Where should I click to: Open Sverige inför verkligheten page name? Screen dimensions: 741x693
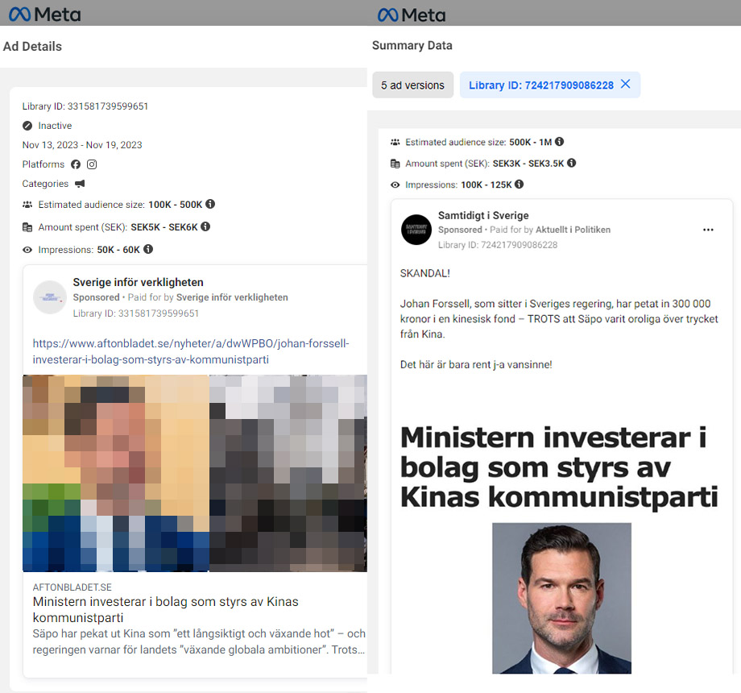(x=138, y=282)
